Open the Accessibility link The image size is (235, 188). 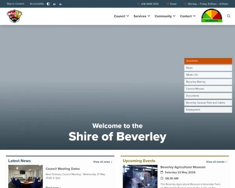pos(37,4)
